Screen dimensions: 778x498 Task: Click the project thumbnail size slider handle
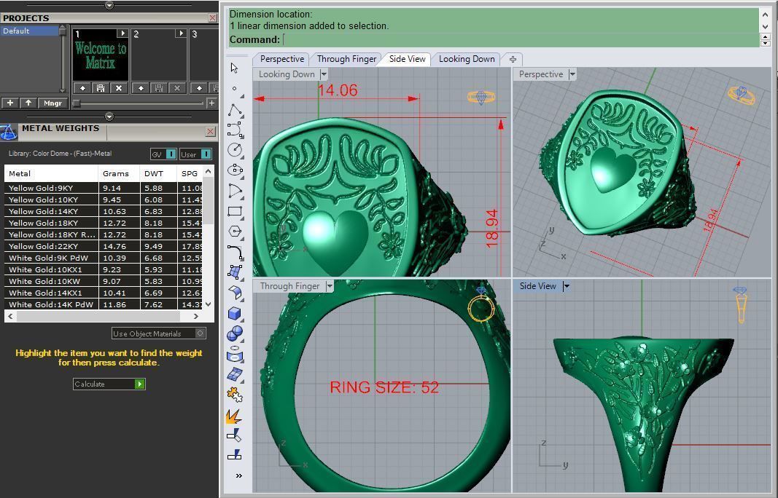(77, 103)
